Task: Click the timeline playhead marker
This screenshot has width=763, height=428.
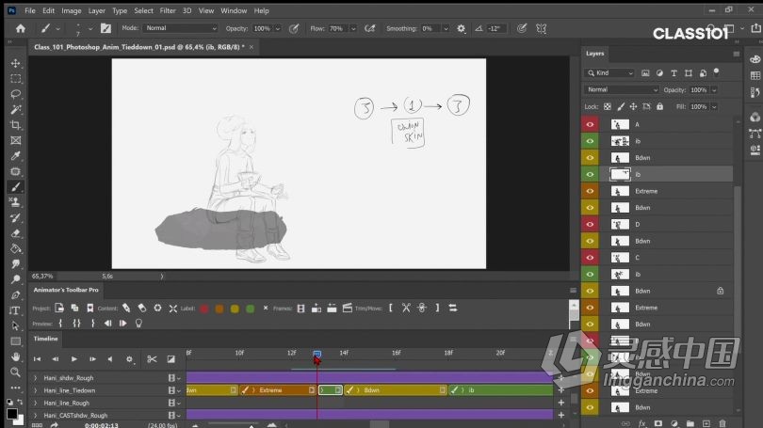Action: 317,354
